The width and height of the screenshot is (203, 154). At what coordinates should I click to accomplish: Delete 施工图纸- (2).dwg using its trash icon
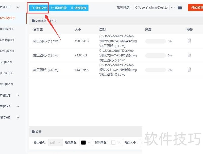[x=189, y=55]
